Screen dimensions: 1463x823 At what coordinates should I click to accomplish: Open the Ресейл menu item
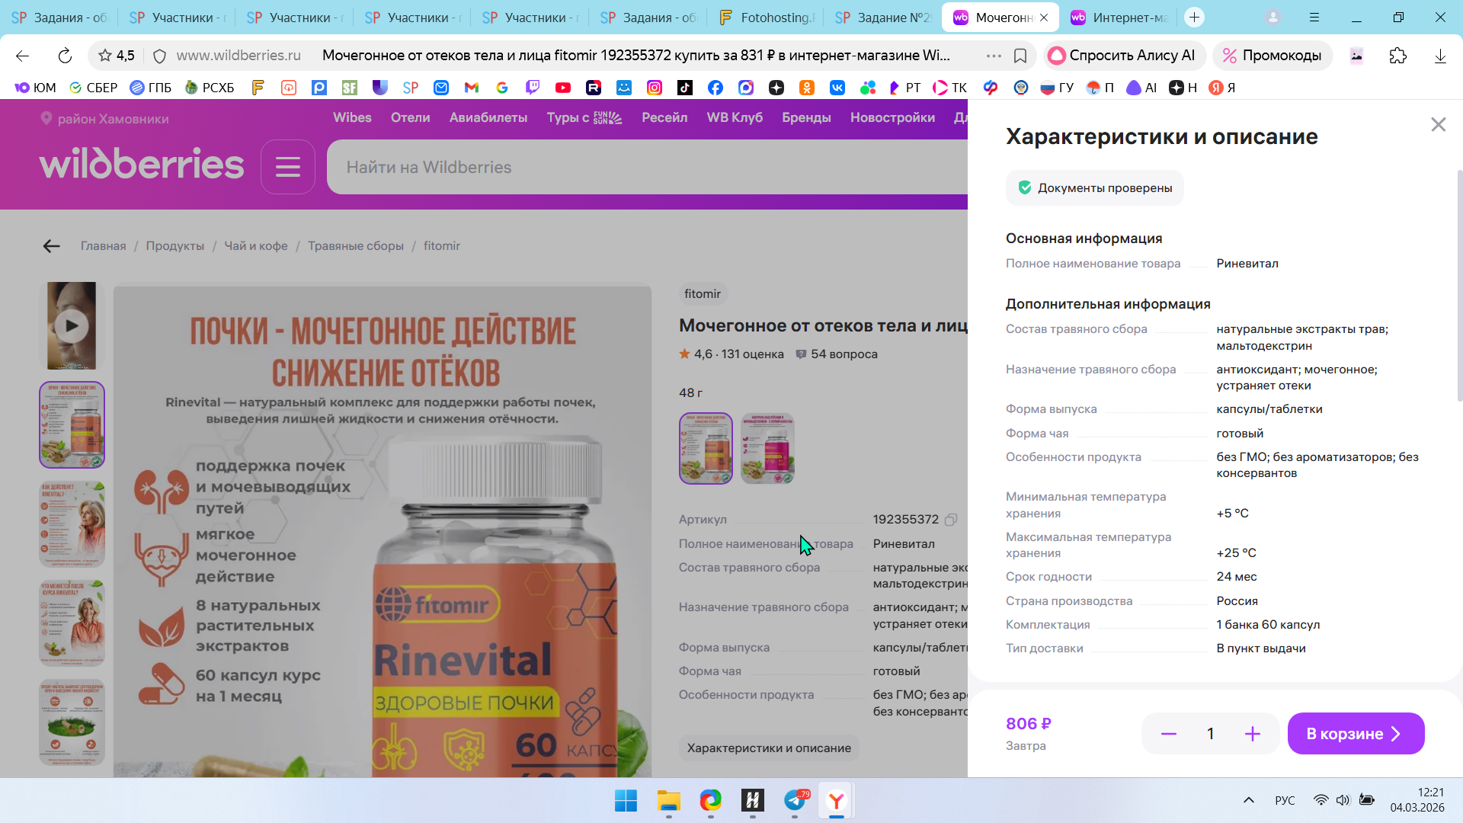(664, 117)
